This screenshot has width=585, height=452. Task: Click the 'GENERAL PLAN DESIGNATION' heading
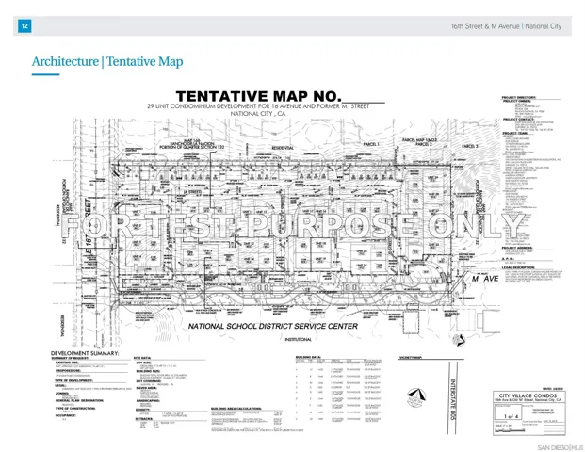(79, 400)
